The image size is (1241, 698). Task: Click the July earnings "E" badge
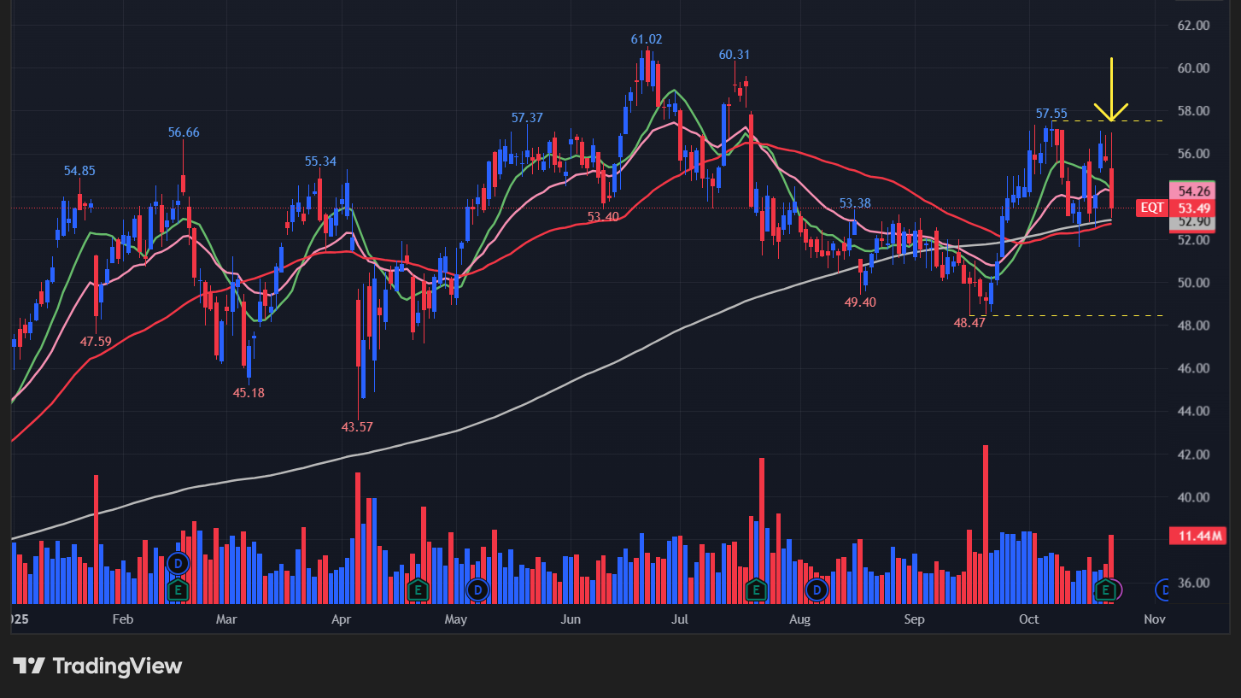click(757, 589)
